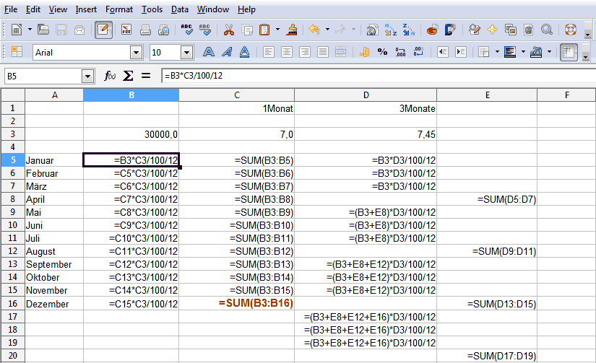This screenshot has width=596, height=363.
Task: Open the font size dropdown
Action: click(x=186, y=53)
